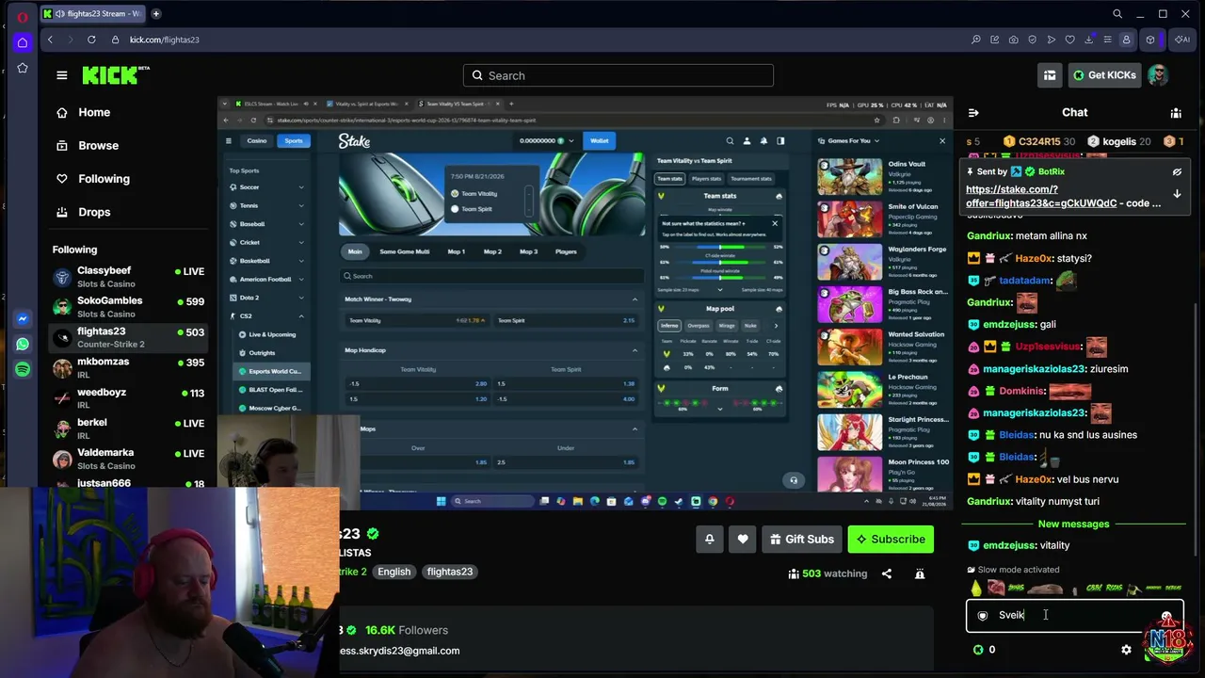Share the stream using the share icon
Image resolution: width=1205 pixels, height=678 pixels.
tap(887, 573)
